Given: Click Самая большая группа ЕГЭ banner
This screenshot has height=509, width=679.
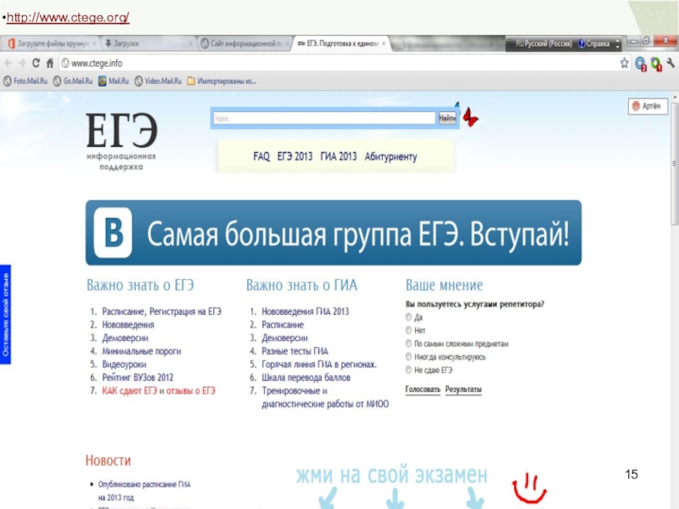Looking at the screenshot, I should pos(334,232).
